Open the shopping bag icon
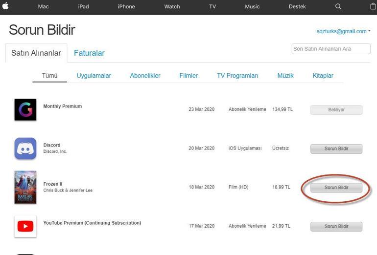The height and width of the screenshot is (255, 377). 373,6
